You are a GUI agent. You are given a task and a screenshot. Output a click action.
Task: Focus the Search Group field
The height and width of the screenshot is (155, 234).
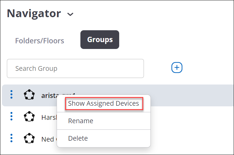tap(75, 68)
